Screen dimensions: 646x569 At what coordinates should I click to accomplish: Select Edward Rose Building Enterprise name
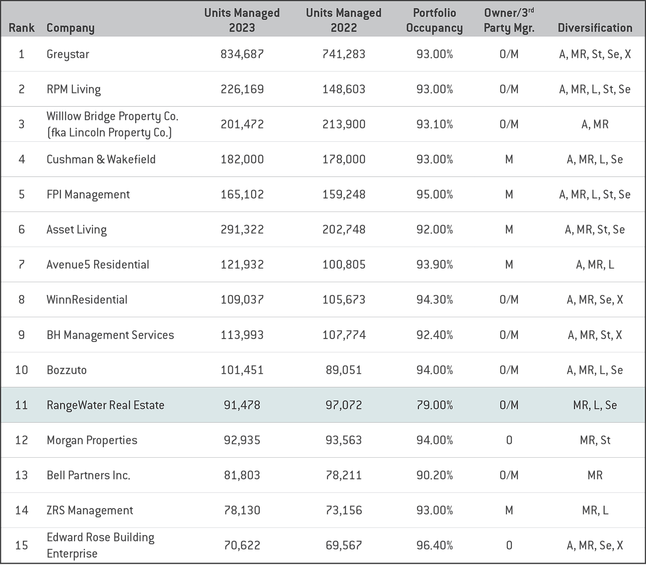100,545
